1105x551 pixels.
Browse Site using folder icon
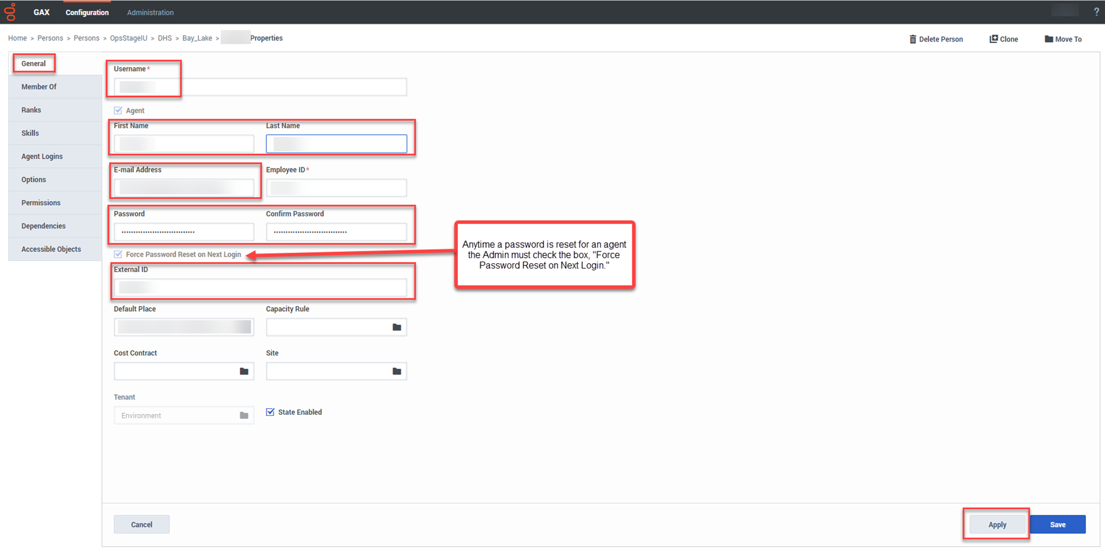(396, 371)
